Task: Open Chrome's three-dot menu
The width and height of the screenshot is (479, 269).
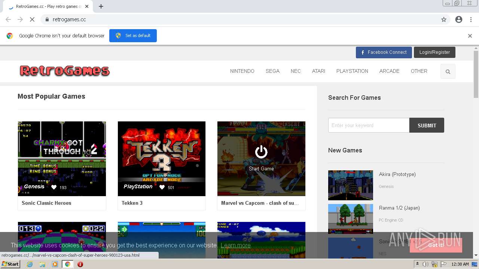Action: 471,19
